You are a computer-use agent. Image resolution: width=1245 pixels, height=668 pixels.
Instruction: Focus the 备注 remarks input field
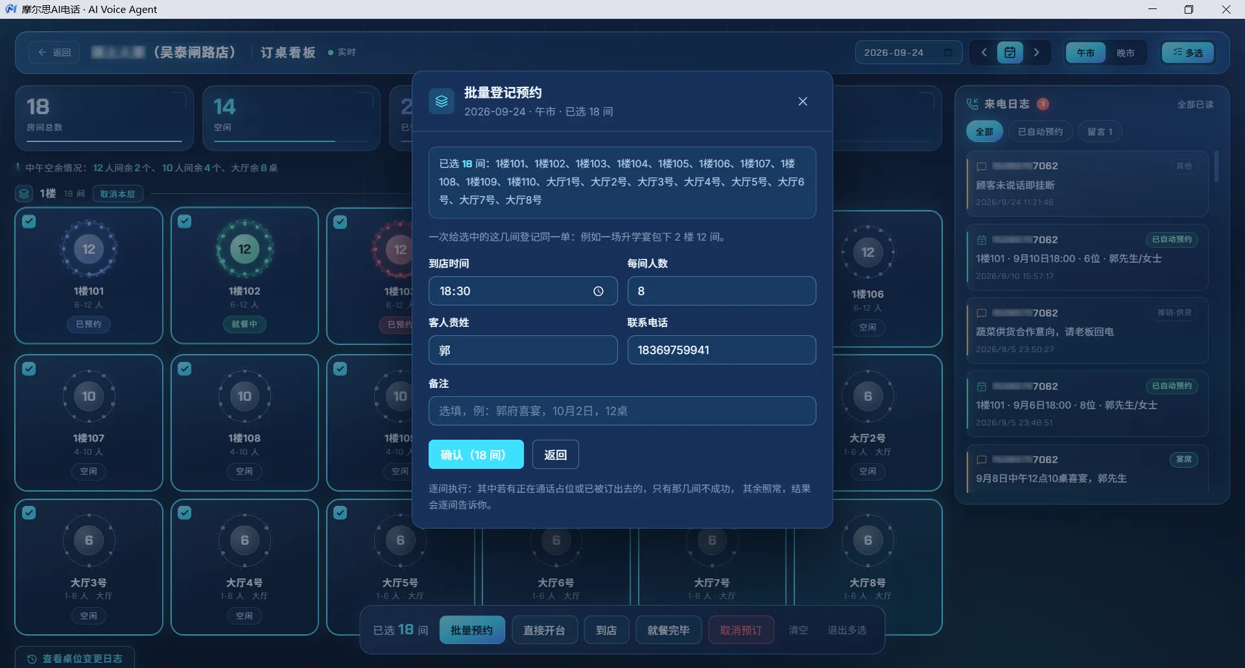[x=622, y=411]
